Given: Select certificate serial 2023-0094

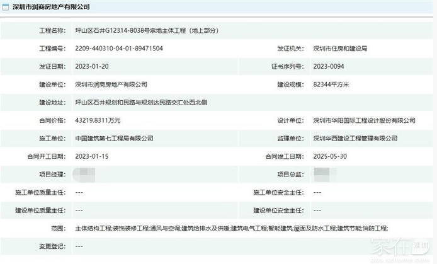Looking at the screenshot, I should [329, 66].
